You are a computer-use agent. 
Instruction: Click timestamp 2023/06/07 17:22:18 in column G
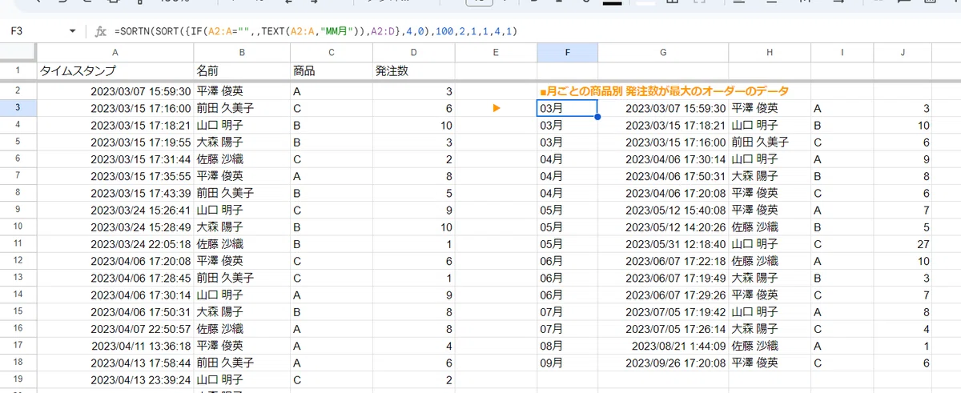pyautogui.click(x=675, y=260)
